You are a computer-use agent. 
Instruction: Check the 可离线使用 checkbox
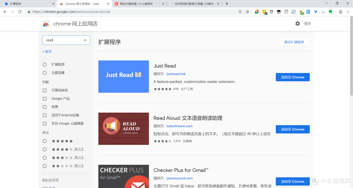[x=44, y=90]
